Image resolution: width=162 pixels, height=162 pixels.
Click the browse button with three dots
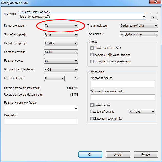(x=154, y=17)
